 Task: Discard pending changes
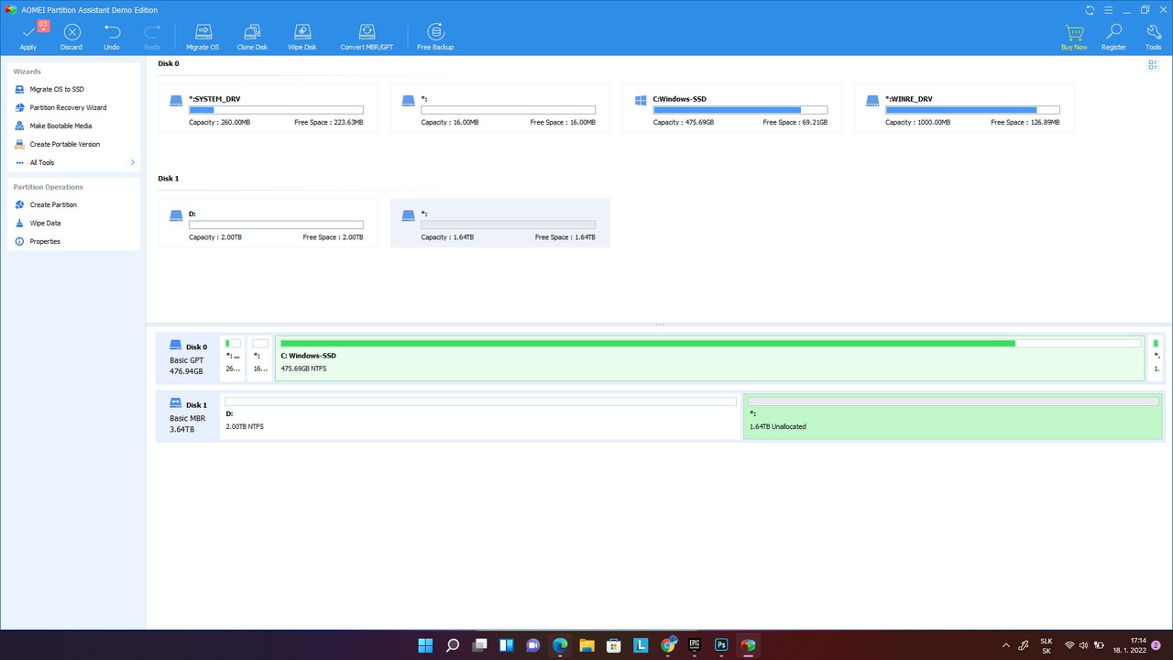coord(71,36)
